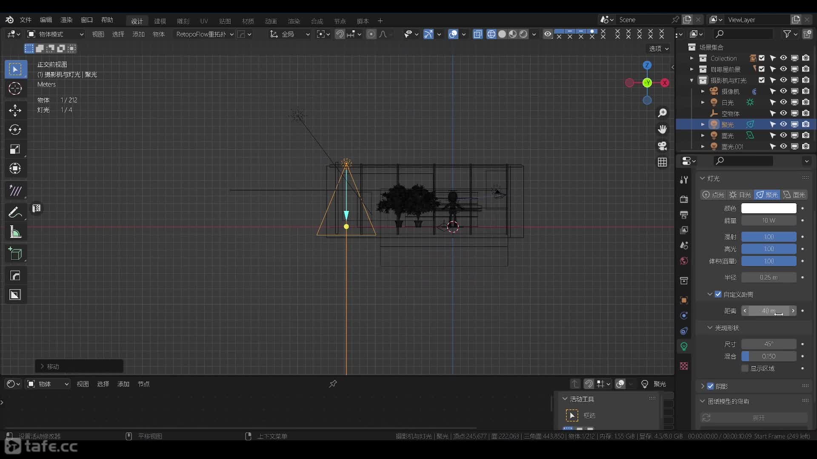Image resolution: width=817 pixels, height=459 pixels.
Task: Activate the Transform tool
Action: pyautogui.click(x=15, y=168)
